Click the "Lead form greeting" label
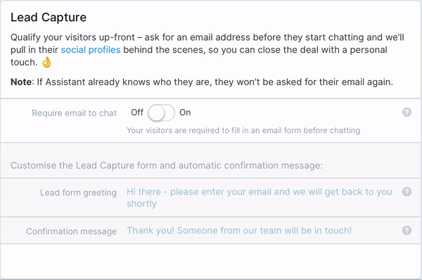Image resolution: width=422 pixels, height=280 pixels. pyautogui.click(x=78, y=193)
